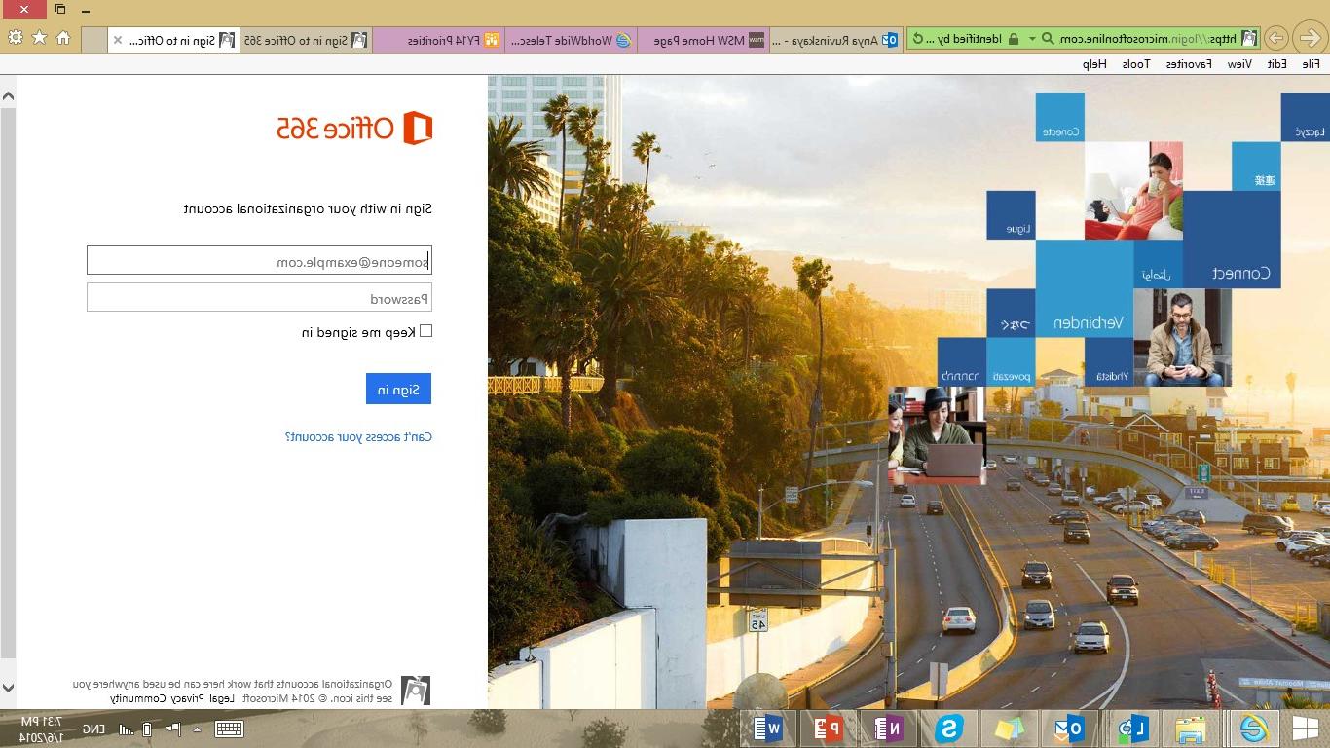This screenshot has width=1330, height=748.
Task: Toggle Keep me signed in checkbox
Action: (425, 331)
